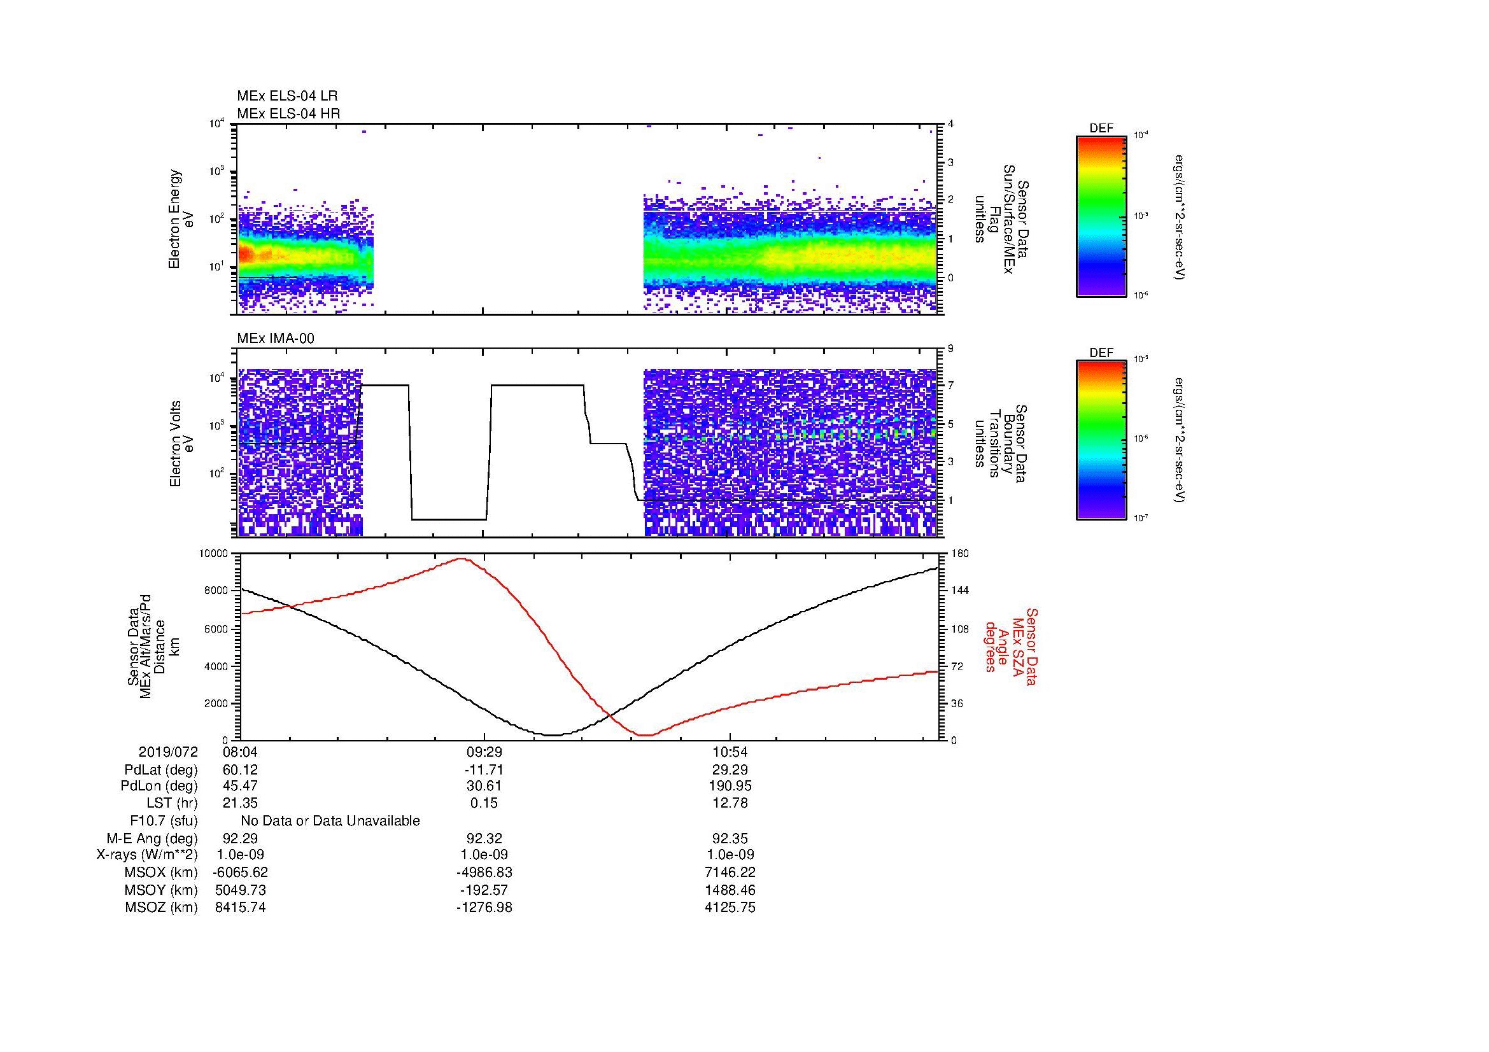Click the MSOY value '-192.57'
This screenshot has width=1489, height=1052.
(484, 890)
